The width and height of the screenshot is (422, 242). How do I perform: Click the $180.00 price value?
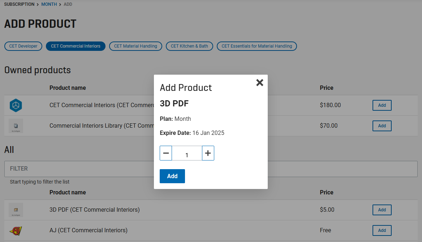click(x=330, y=105)
